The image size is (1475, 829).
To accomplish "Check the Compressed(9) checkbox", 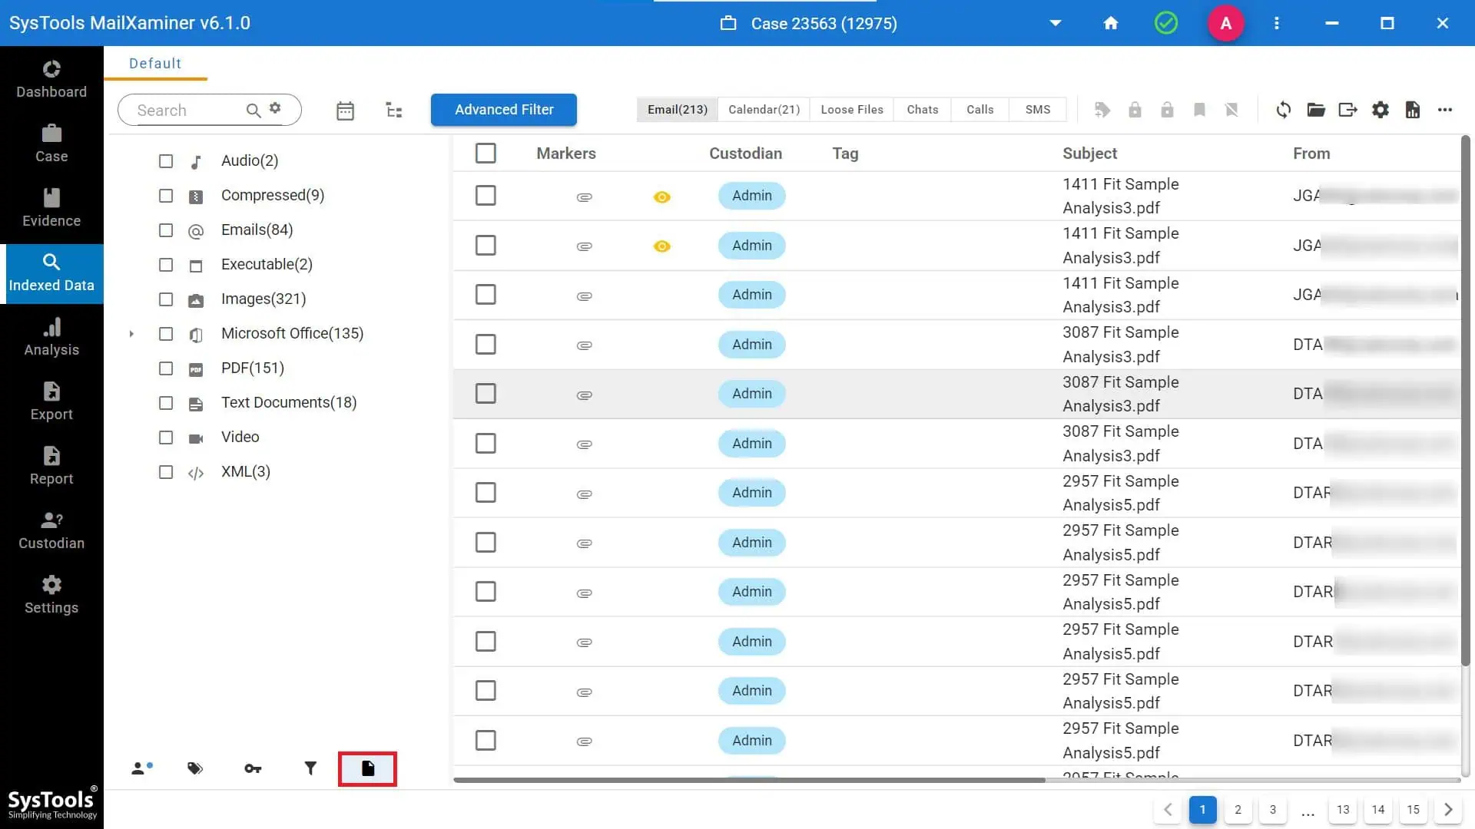I will (x=166, y=196).
